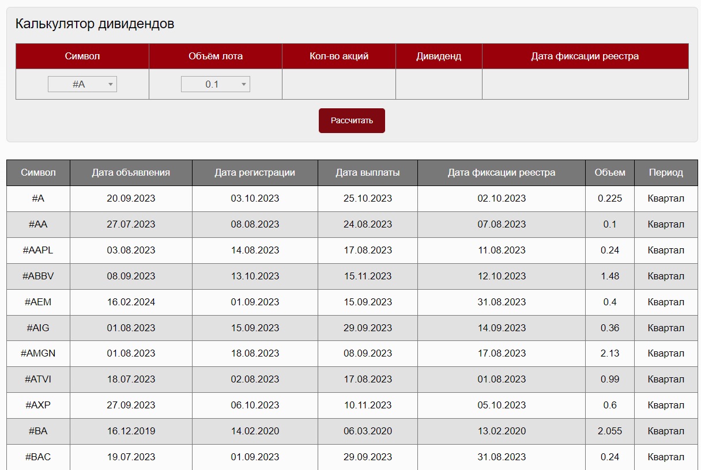Click registry fixing date 07.08.2023
Image resolution: width=701 pixels, height=470 pixels.
pyautogui.click(x=502, y=225)
